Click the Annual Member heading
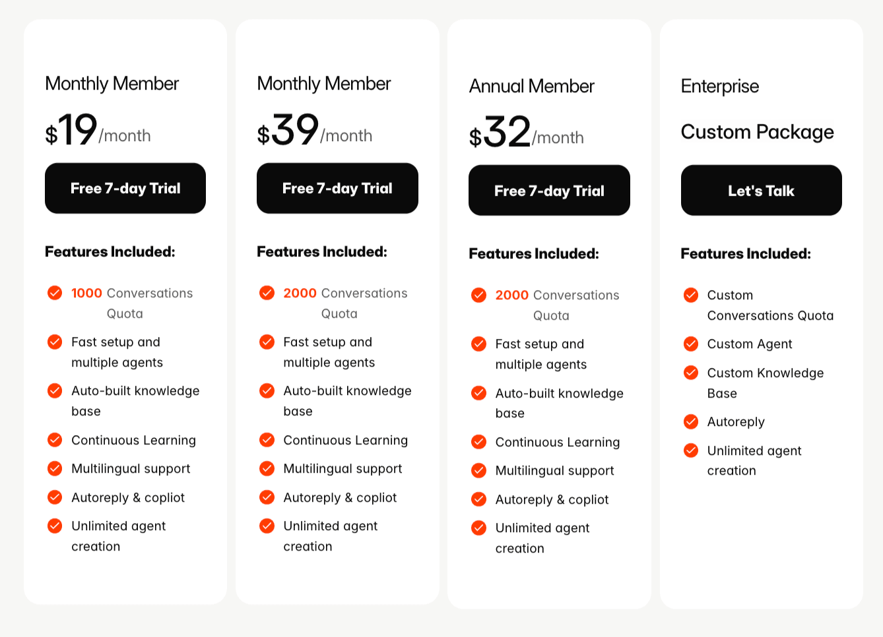The image size is (883, 637). click(531, 86)
